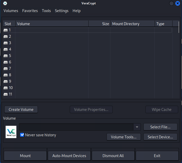This screenshot has height=163, width=182.
Task: Click the Slot column header
Action: coord(9,24)
